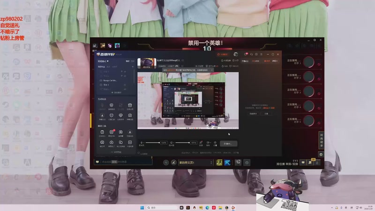Expand the 详情 arrow in right panel
This screenshot has height=211, width=375.
275,61
